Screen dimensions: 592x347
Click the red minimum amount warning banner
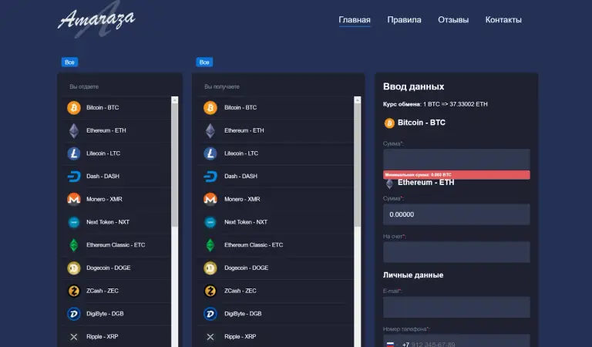[x=456, y=175]
